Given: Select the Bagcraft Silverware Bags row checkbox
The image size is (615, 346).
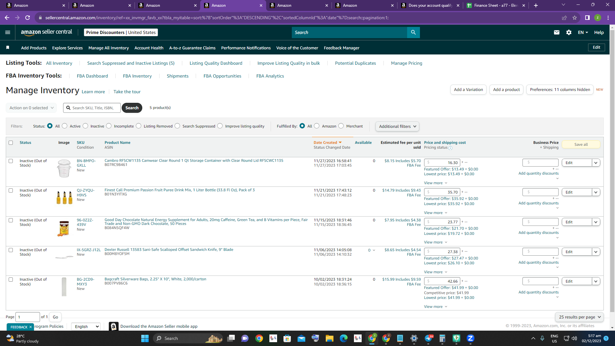Looking at the screenshot, I should click(11, 280).
